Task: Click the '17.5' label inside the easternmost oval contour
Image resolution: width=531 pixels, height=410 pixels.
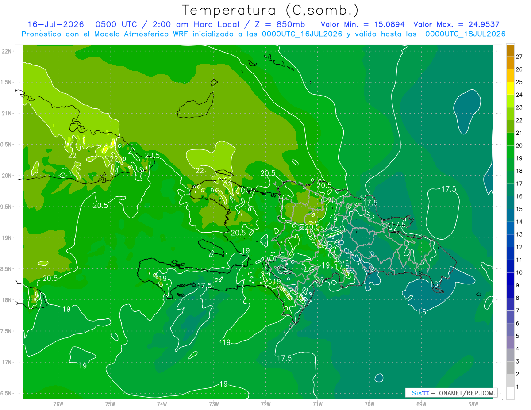Action: point(449,189)
